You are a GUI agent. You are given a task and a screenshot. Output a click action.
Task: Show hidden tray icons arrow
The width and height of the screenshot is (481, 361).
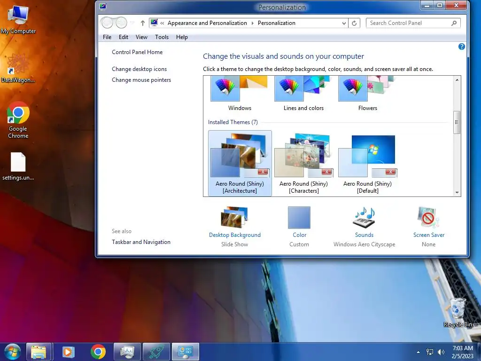pos(418,352)
